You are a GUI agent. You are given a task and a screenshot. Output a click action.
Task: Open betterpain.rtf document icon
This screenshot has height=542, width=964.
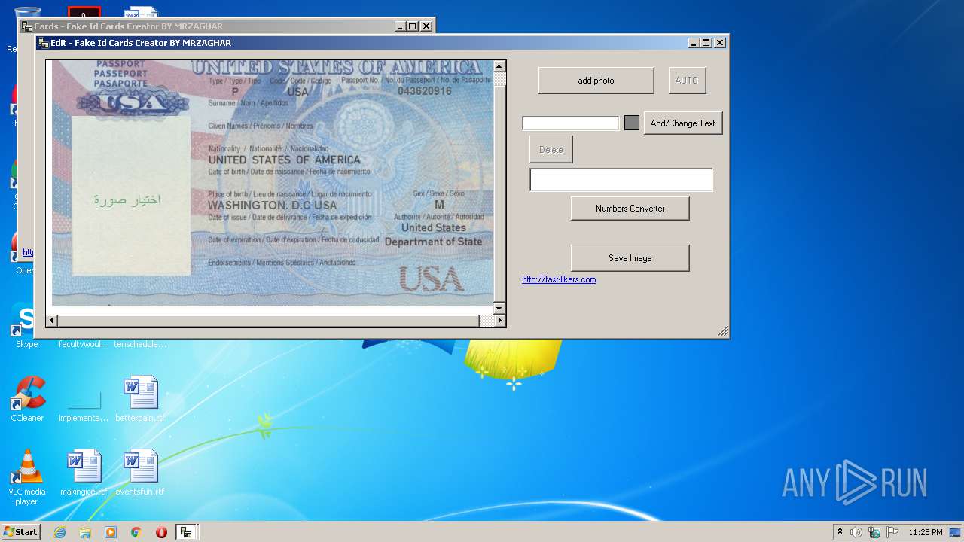click(140, 399)
